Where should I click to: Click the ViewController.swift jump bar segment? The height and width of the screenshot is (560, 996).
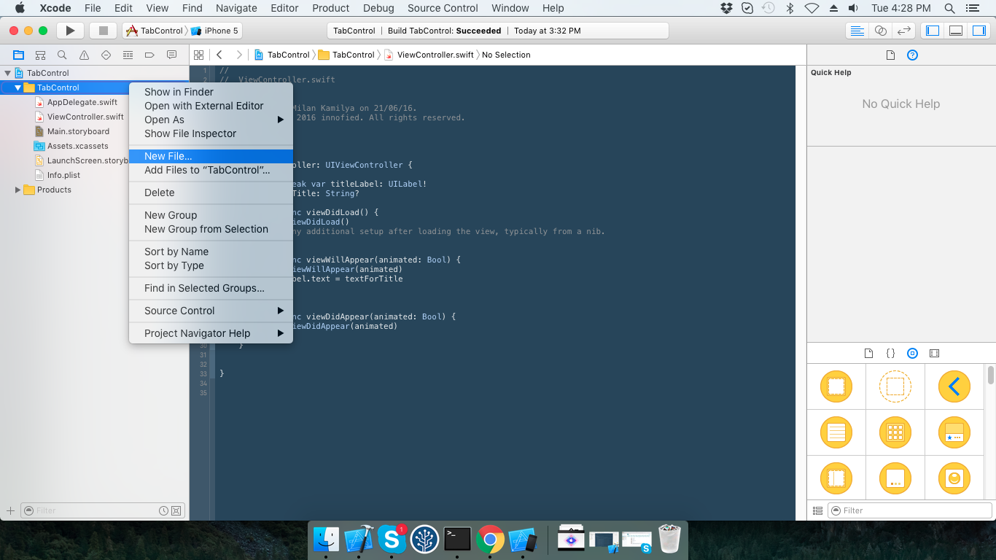point(429,55)
